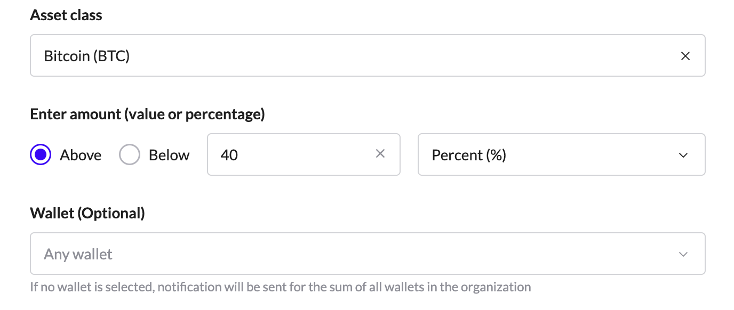Click the "Enter amount (value or percentage)" label
This screenshot has height=310, width=734.
tap(148, 115)
